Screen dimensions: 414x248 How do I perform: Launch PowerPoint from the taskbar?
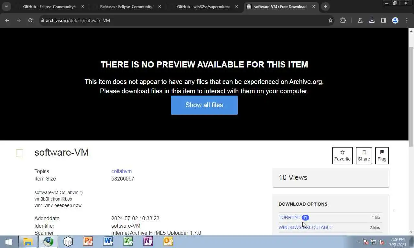pos(88,242)
